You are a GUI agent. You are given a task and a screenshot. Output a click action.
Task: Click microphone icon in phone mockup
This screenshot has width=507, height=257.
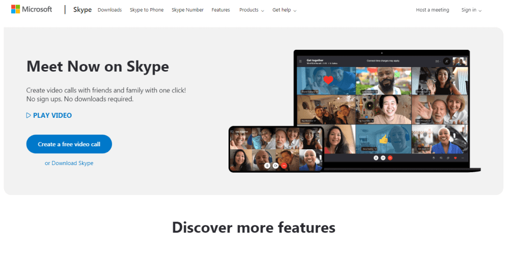click(267, 166)
